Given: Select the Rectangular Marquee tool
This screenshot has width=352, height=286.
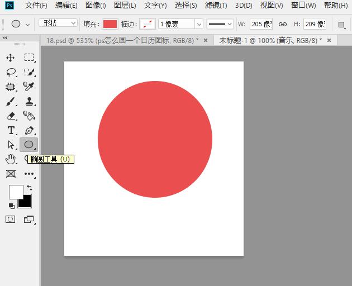Looking at the screenshot, I should pyautogui.click(x=29, y=58).
